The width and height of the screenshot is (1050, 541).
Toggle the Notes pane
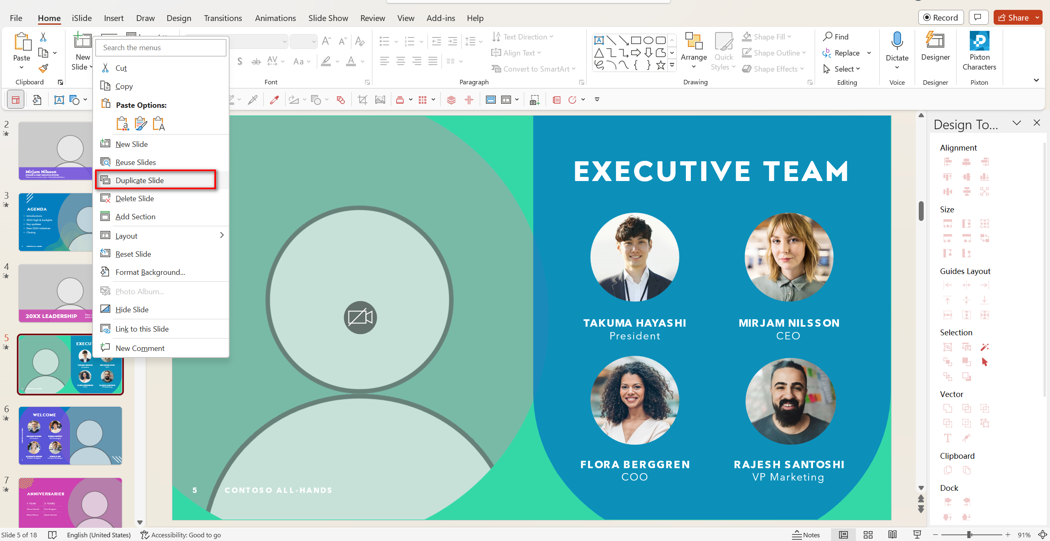[806, 534]
